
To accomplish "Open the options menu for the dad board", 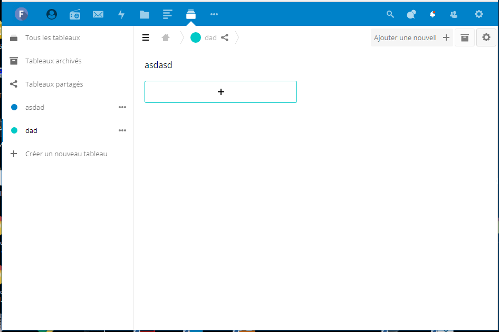I will [x=122, y=130].
